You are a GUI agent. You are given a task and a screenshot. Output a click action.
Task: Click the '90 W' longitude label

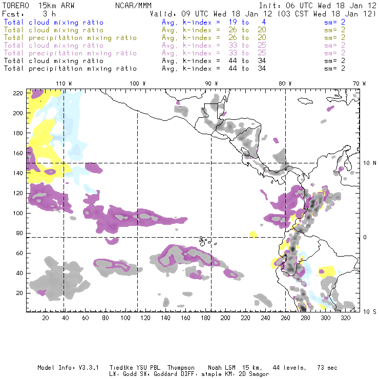(x=212, y=83)
